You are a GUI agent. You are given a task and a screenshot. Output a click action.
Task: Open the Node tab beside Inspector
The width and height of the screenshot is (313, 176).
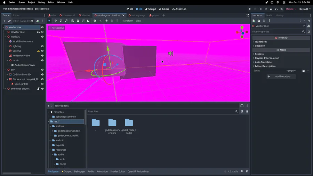pyautogui.click(x=269, y=15)
